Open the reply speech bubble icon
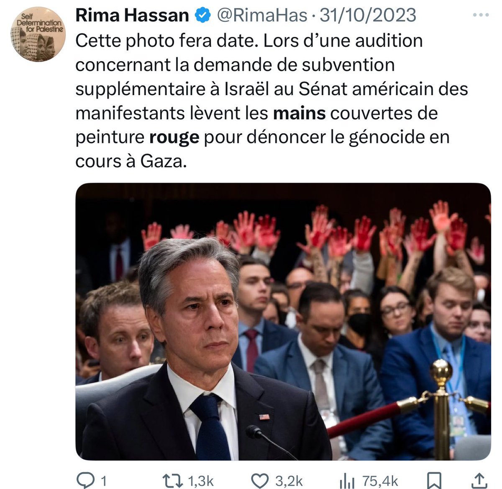This screenshot has width=502, height=489. pos(86,480)
